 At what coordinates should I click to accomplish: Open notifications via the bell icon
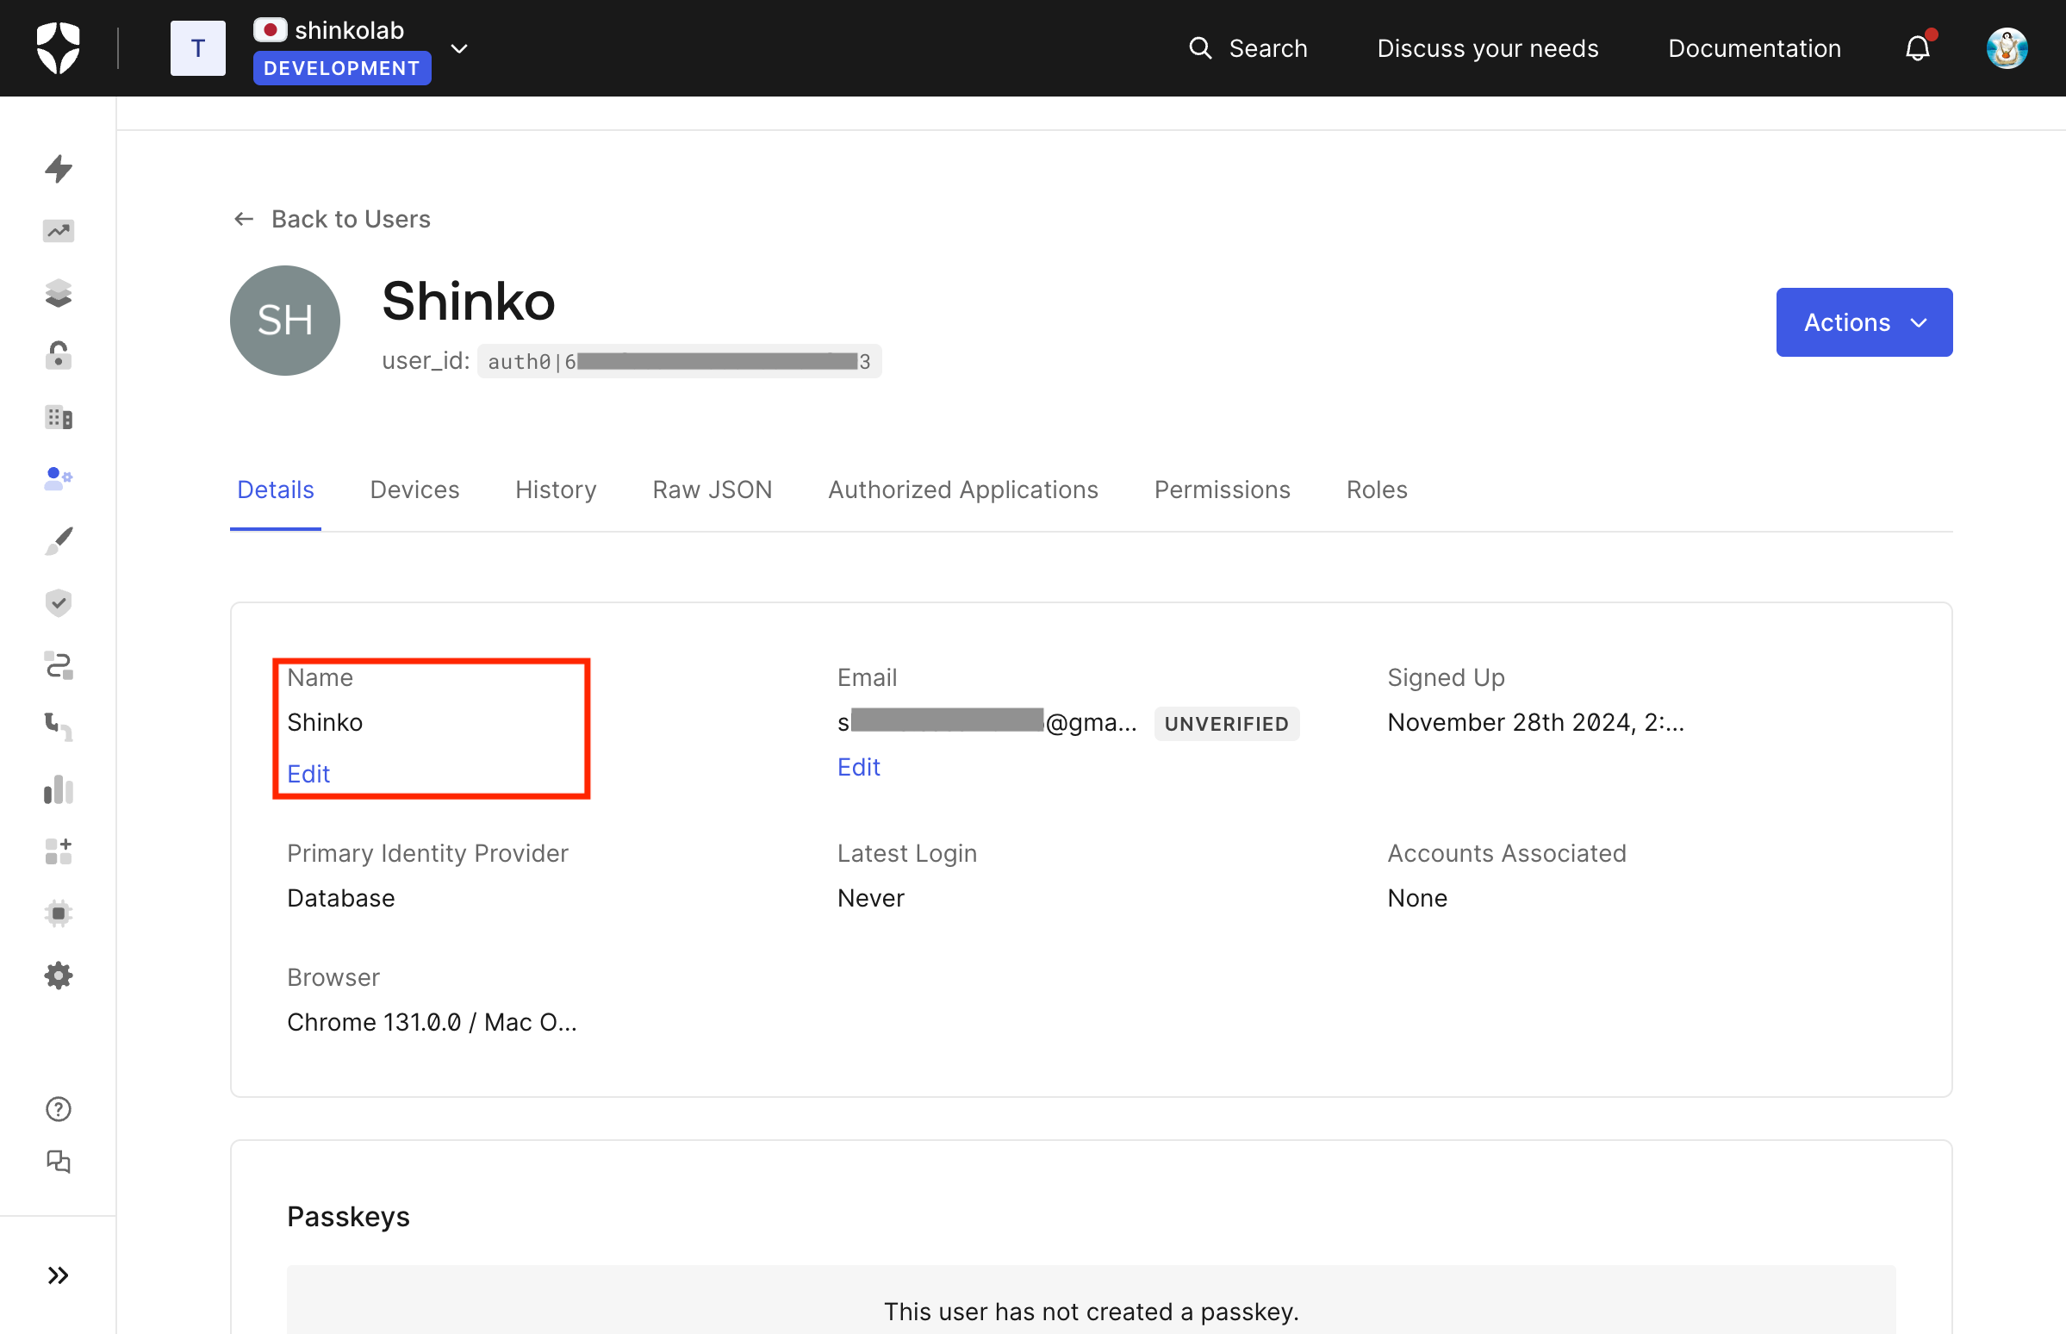(1917, 47)
